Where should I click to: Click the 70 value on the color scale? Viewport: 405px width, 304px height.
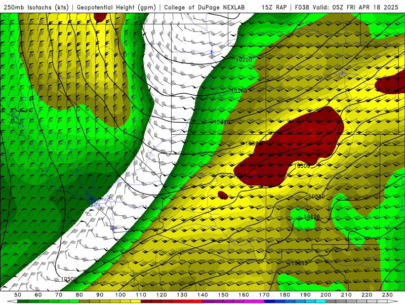point(59,295)
